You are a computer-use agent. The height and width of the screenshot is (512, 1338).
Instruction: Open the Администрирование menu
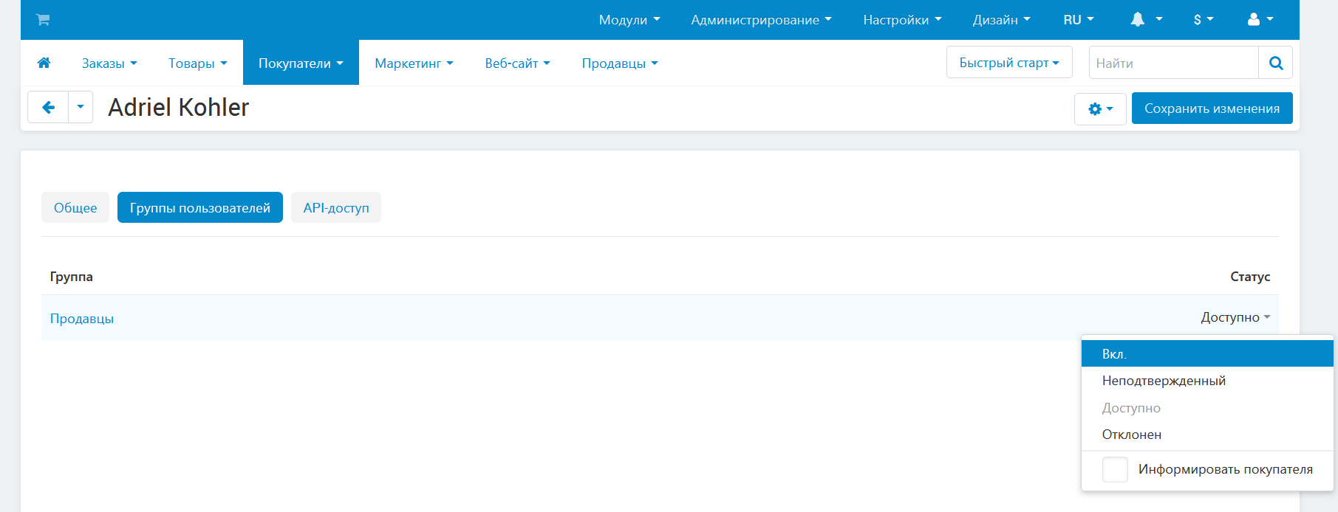coord(760,20)
